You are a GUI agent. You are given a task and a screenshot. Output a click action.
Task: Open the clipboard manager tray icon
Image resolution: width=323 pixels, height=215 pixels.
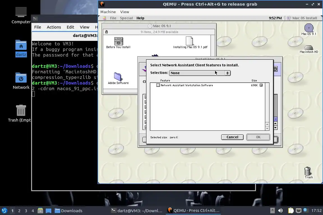pyautogui.click(x=291, y=211)
